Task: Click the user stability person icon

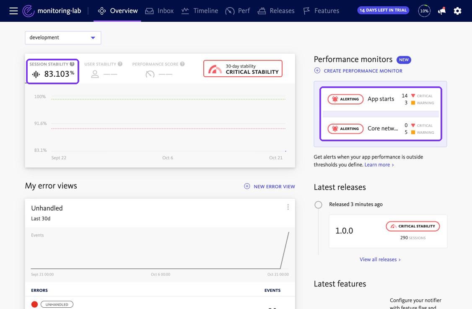Action: tap(95, 74)
